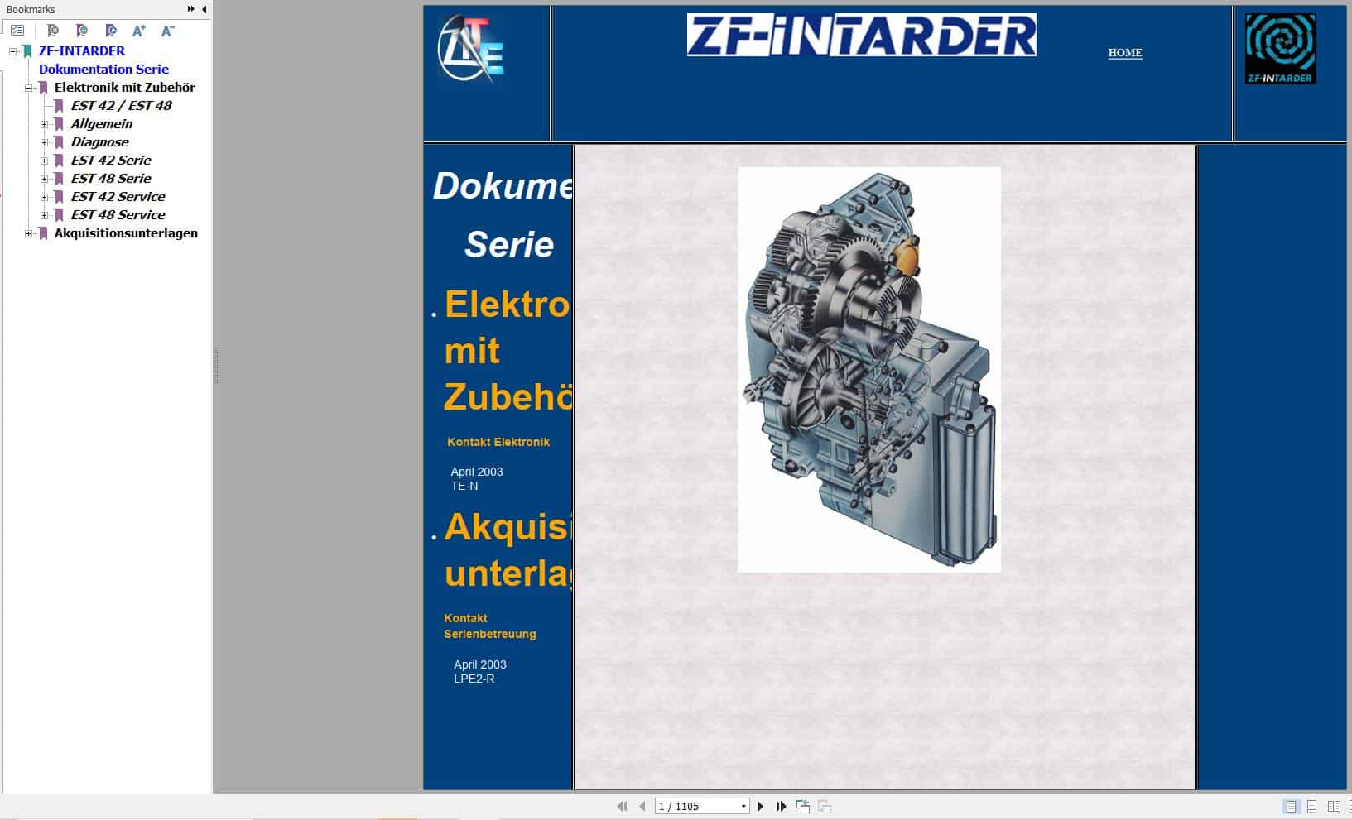Expand the EST 48 Serie bookmark
This screenshot has width=1352, height=820.
pos(45,179)
